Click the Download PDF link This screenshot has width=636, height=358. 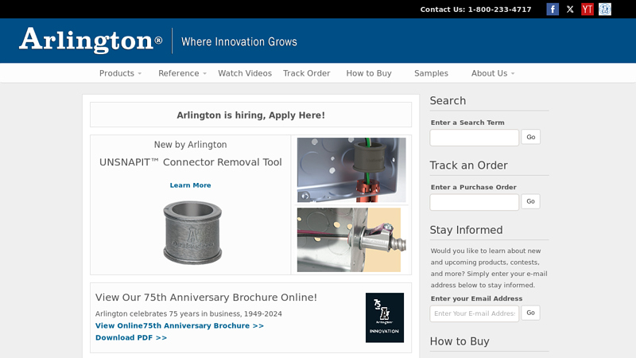pyautogui.click(x=131, y=337)
